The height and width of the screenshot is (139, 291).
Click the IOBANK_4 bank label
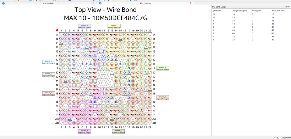click(x=118, y=131)
